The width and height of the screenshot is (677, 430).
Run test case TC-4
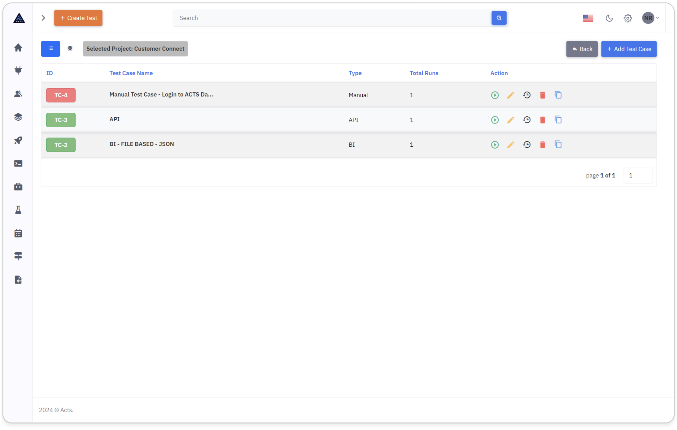pos(495,95)
